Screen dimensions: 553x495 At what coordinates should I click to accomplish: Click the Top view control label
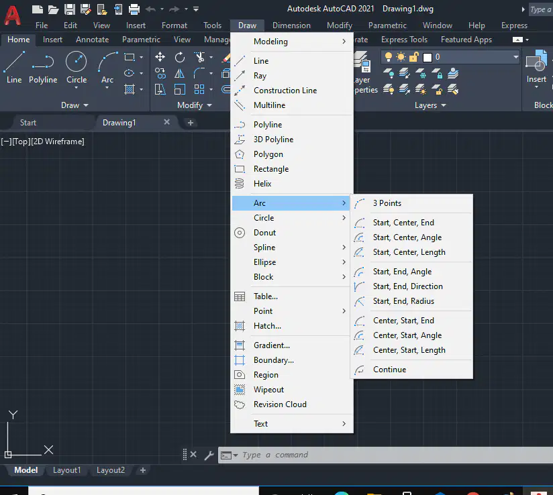tap(21, 142)
